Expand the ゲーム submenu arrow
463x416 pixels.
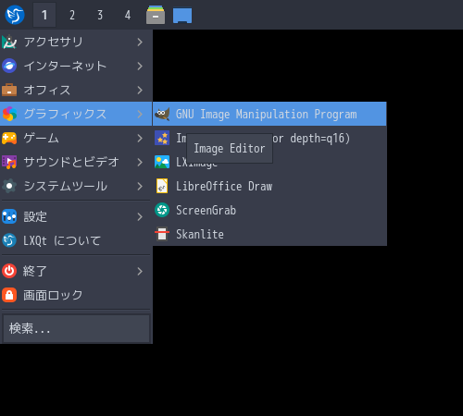coord(140,138)
